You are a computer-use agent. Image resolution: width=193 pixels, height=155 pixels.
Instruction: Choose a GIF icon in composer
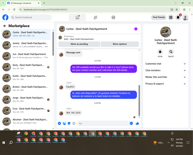pos(74,123)
